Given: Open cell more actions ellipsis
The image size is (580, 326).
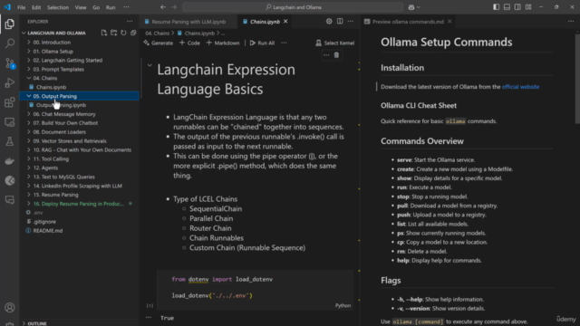Looking at the screenshot, I should point(326,55).
